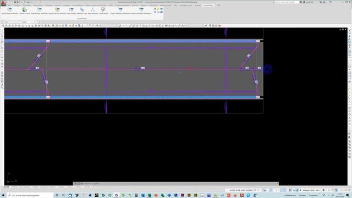Screen dimensions: 352x198
Task: Click Import by Key Attribute button
Action: pos(57,11)
